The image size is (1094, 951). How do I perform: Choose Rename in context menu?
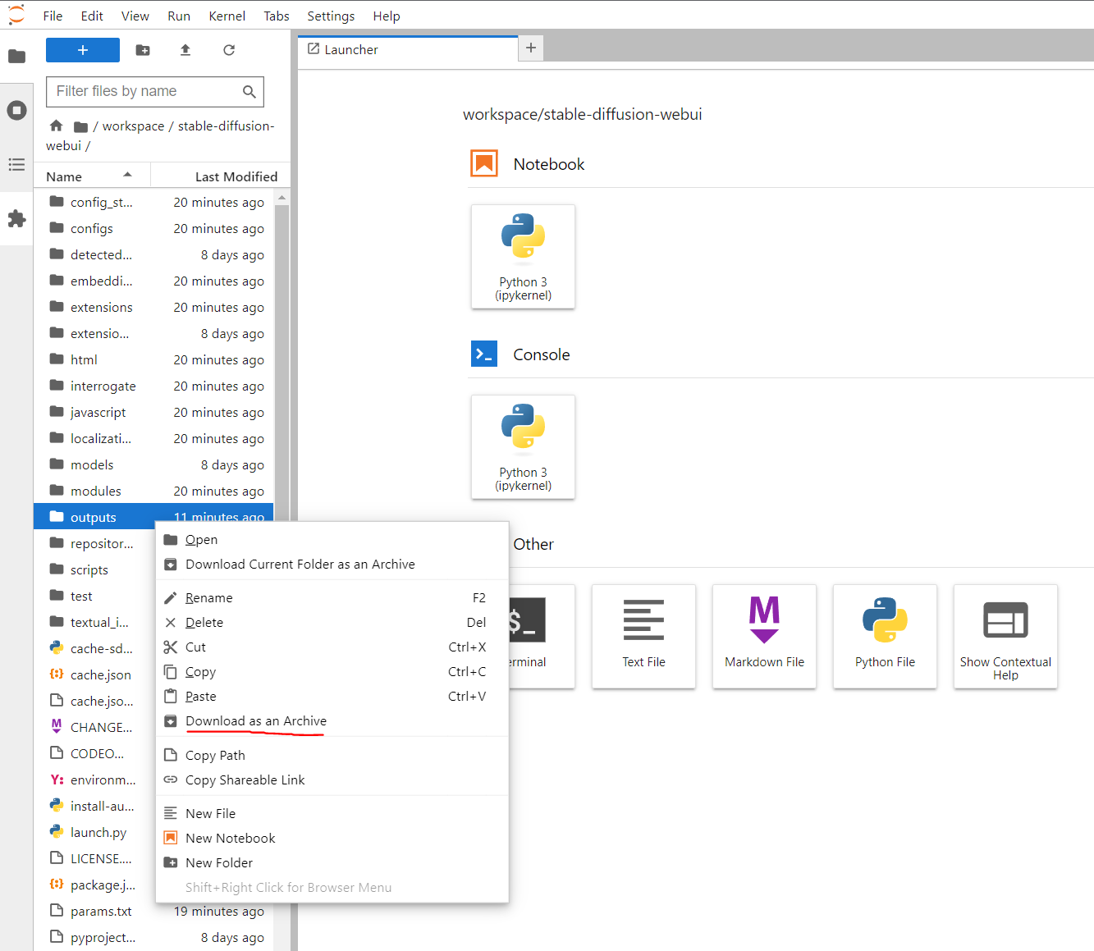(332, 598)
